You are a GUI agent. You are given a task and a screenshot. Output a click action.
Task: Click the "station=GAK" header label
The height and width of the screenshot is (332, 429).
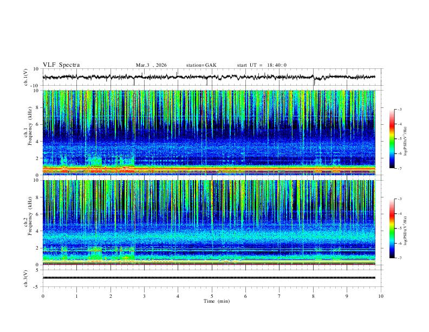(201, 65)
